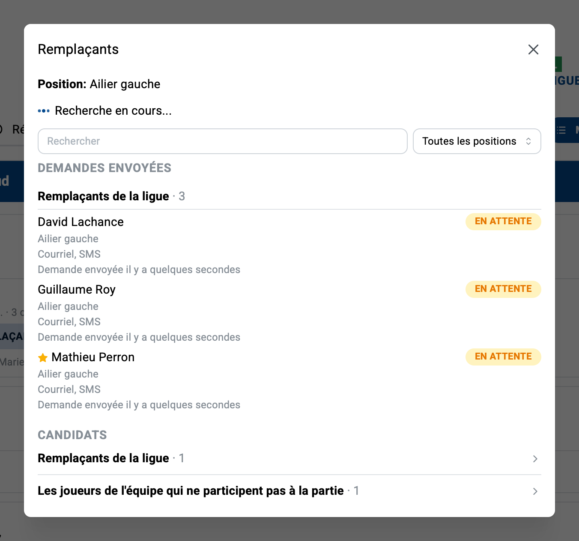The width and height of the screenshot is (579, 541).
Task: Click the three-dot search progress indicator
Action: pos(44,111)
